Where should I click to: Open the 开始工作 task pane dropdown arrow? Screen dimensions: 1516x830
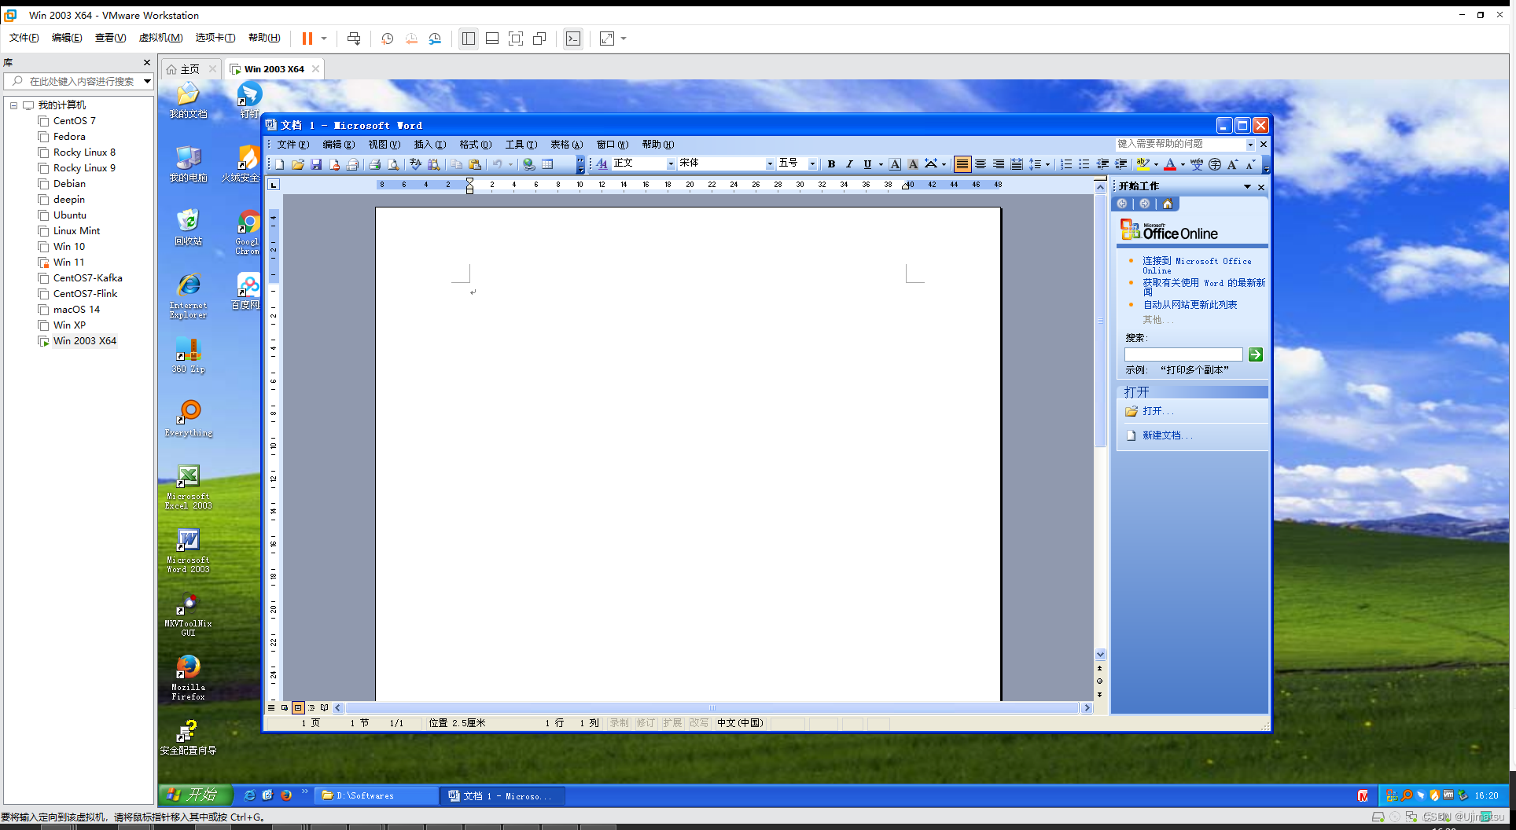click(x=1247, y=186)
